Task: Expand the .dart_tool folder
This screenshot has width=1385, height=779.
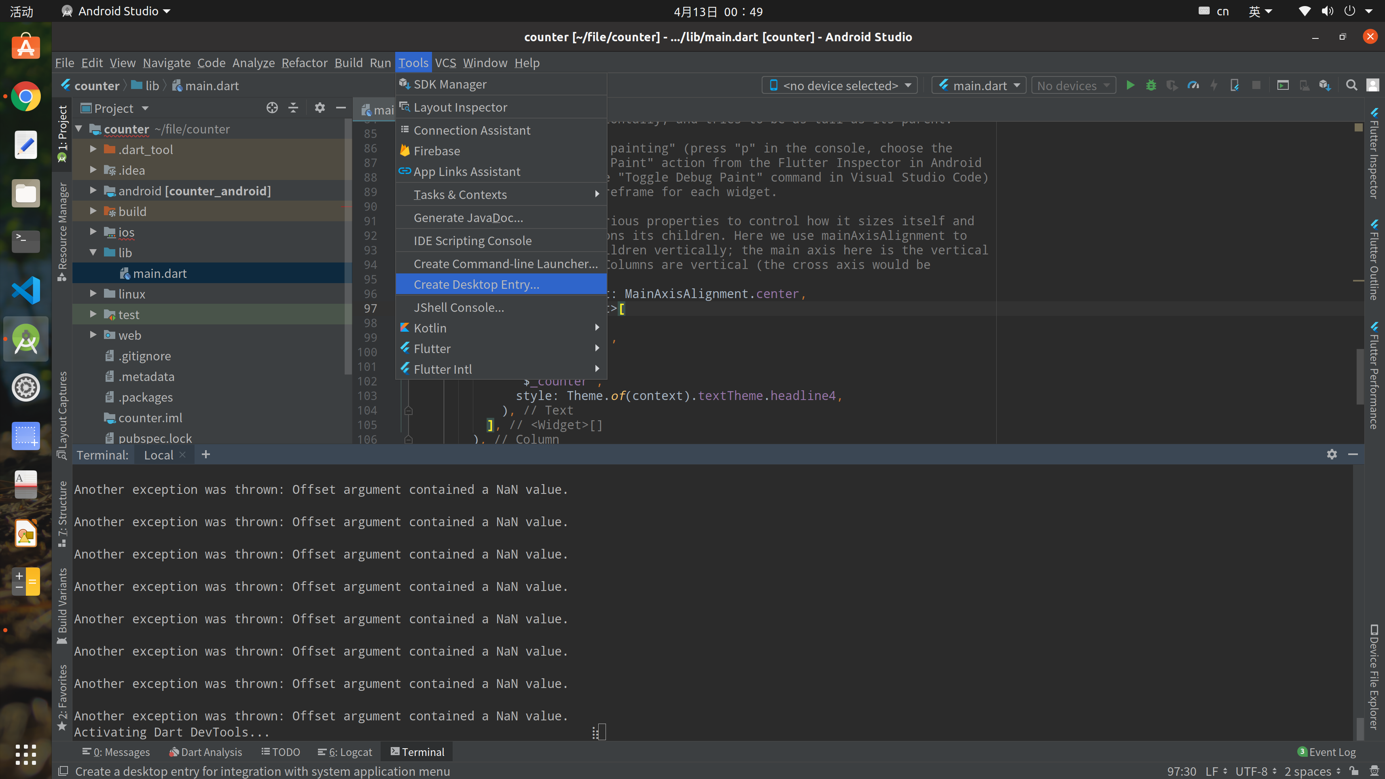Action: tap(93, 150)
